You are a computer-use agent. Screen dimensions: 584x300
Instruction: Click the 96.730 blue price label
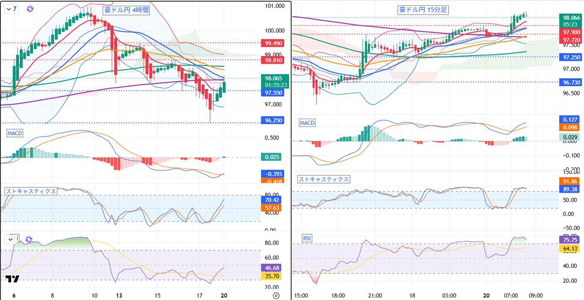tap(570, 82)
